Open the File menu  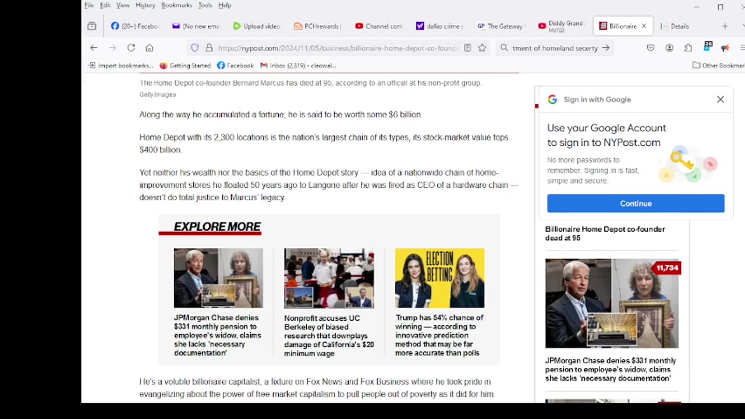coord(89,5)
